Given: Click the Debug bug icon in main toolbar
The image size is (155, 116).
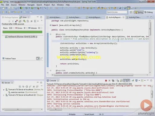Looking at the screenshot, I should click(26, 8).
